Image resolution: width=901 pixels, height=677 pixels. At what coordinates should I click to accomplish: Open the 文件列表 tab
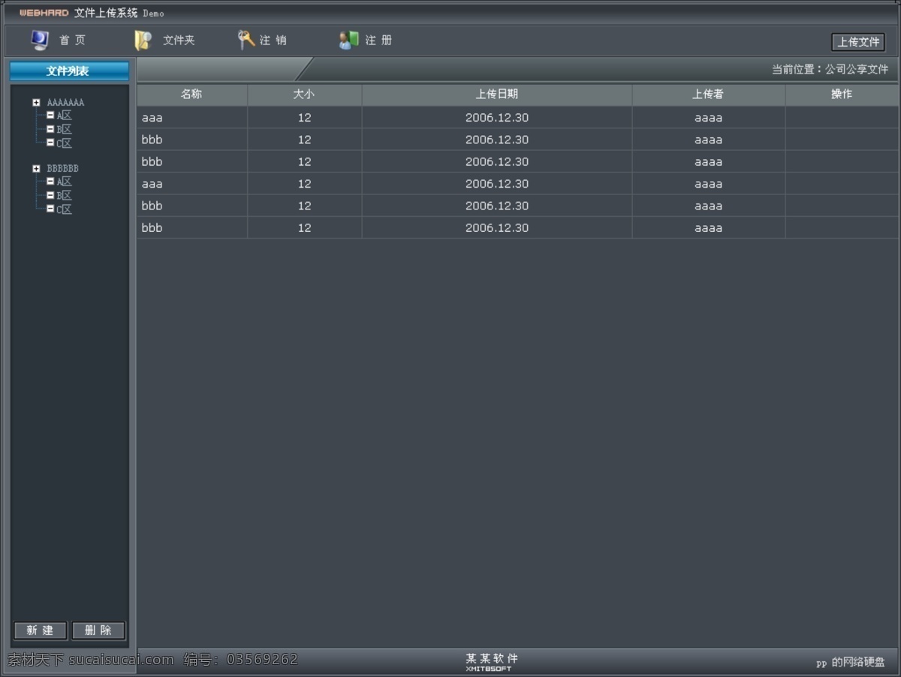point(69,71)
